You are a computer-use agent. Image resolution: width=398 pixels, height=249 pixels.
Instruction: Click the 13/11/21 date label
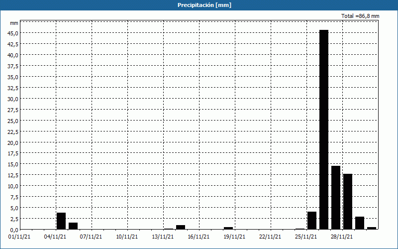163,237
